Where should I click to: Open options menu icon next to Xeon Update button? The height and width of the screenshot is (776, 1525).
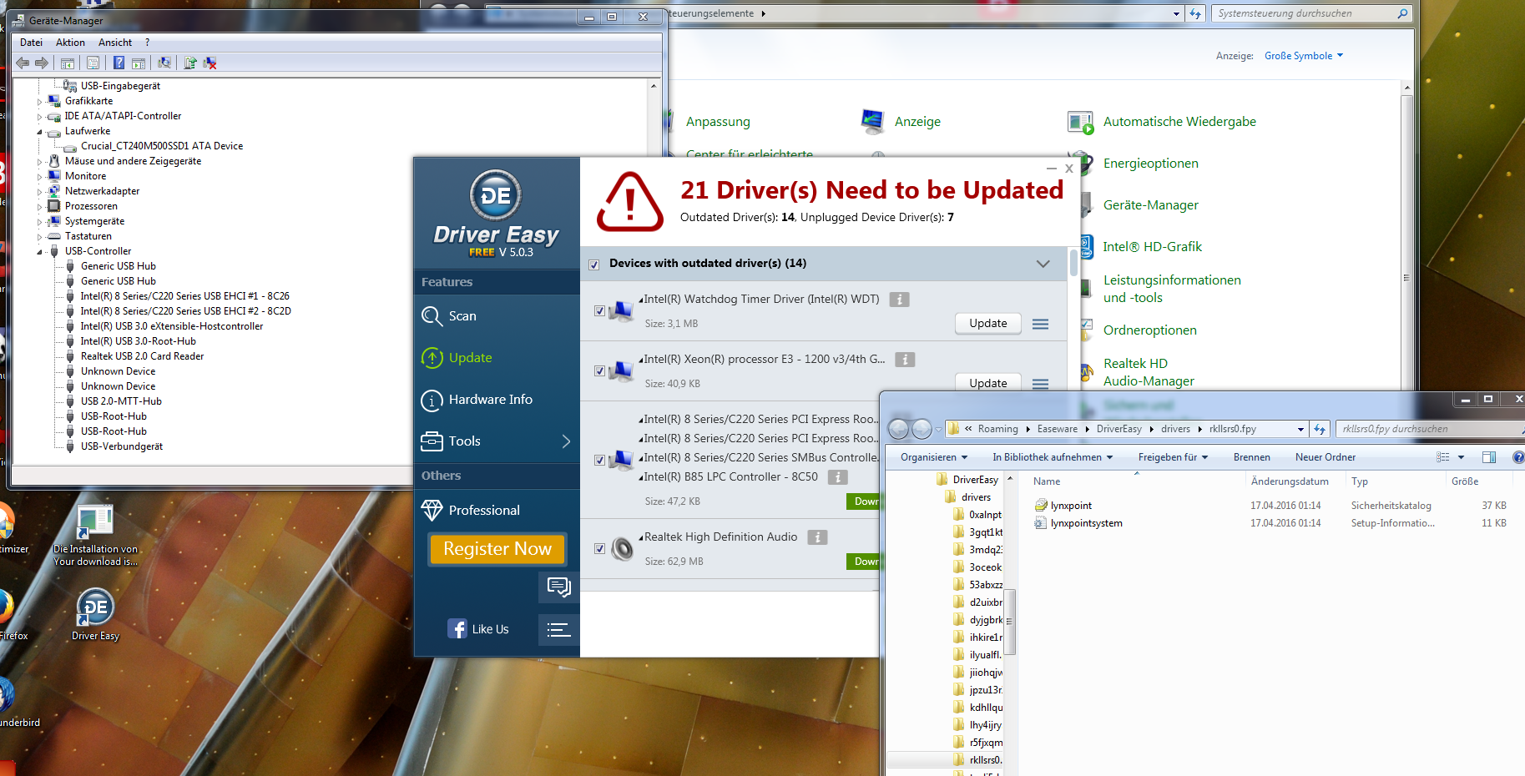pyautogui.click(x=1040, y=384)
